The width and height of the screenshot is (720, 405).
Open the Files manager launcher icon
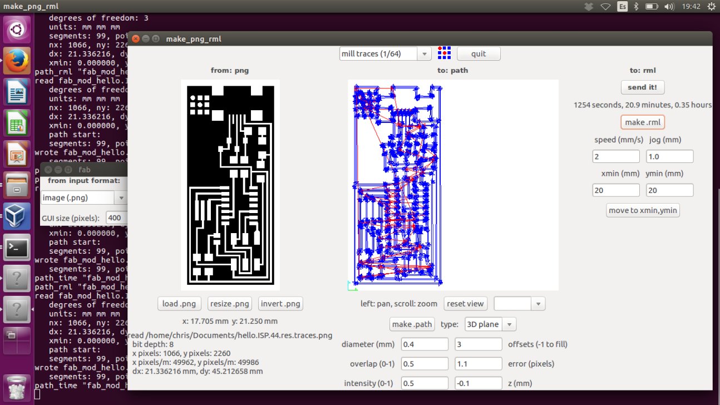pos(17,184)
